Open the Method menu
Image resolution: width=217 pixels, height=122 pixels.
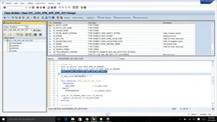click(x=8, y=3)
